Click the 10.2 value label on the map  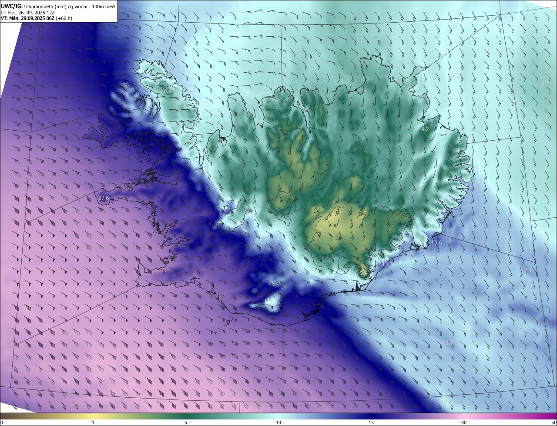(453, 76)
